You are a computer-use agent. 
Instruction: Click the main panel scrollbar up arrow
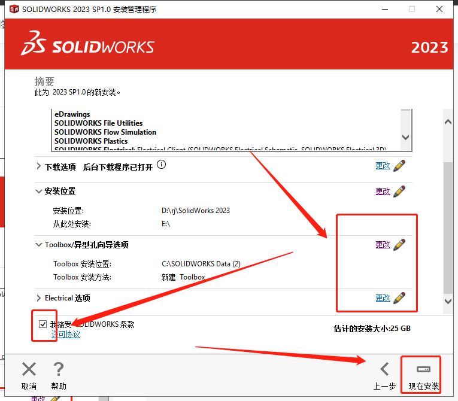(x=448, y=122)
